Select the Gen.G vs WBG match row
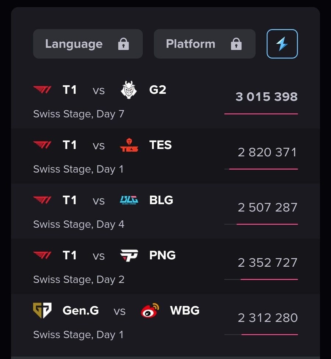 click(x=165, y=321)
